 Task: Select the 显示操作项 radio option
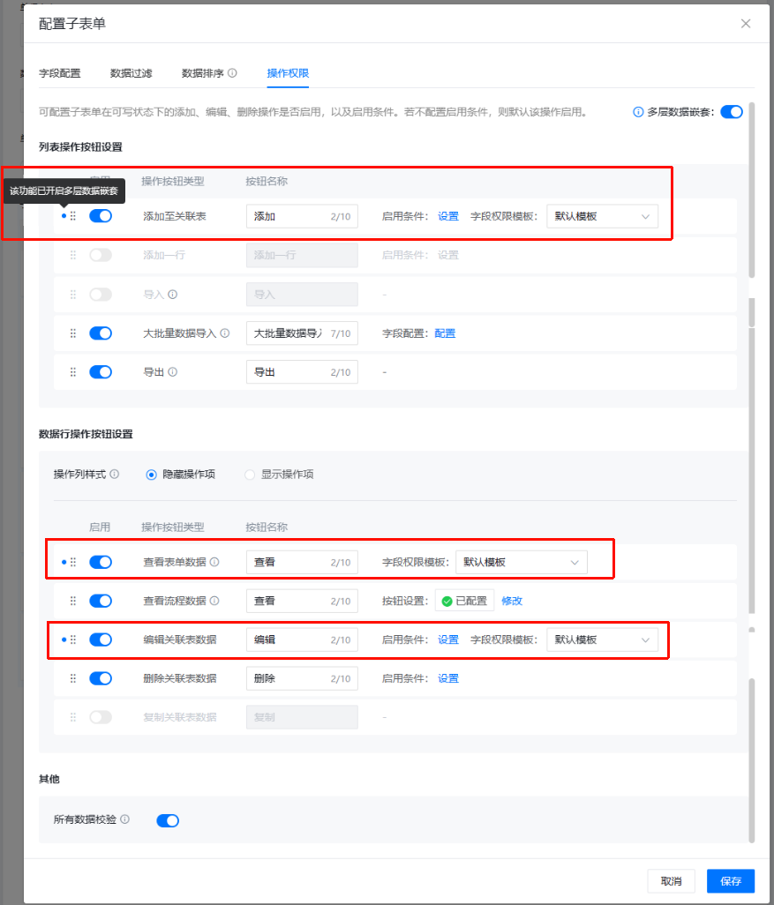point(250,475)
